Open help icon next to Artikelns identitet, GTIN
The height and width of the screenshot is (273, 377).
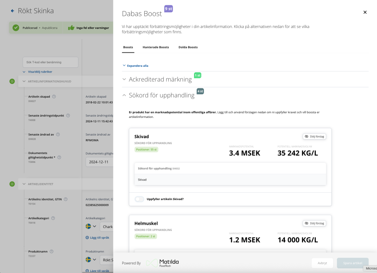[66, 199]
